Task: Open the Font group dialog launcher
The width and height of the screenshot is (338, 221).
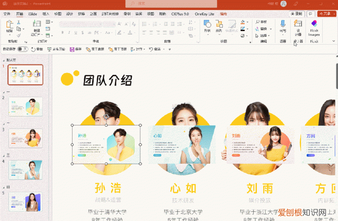Action: click(x=137, y=42)
